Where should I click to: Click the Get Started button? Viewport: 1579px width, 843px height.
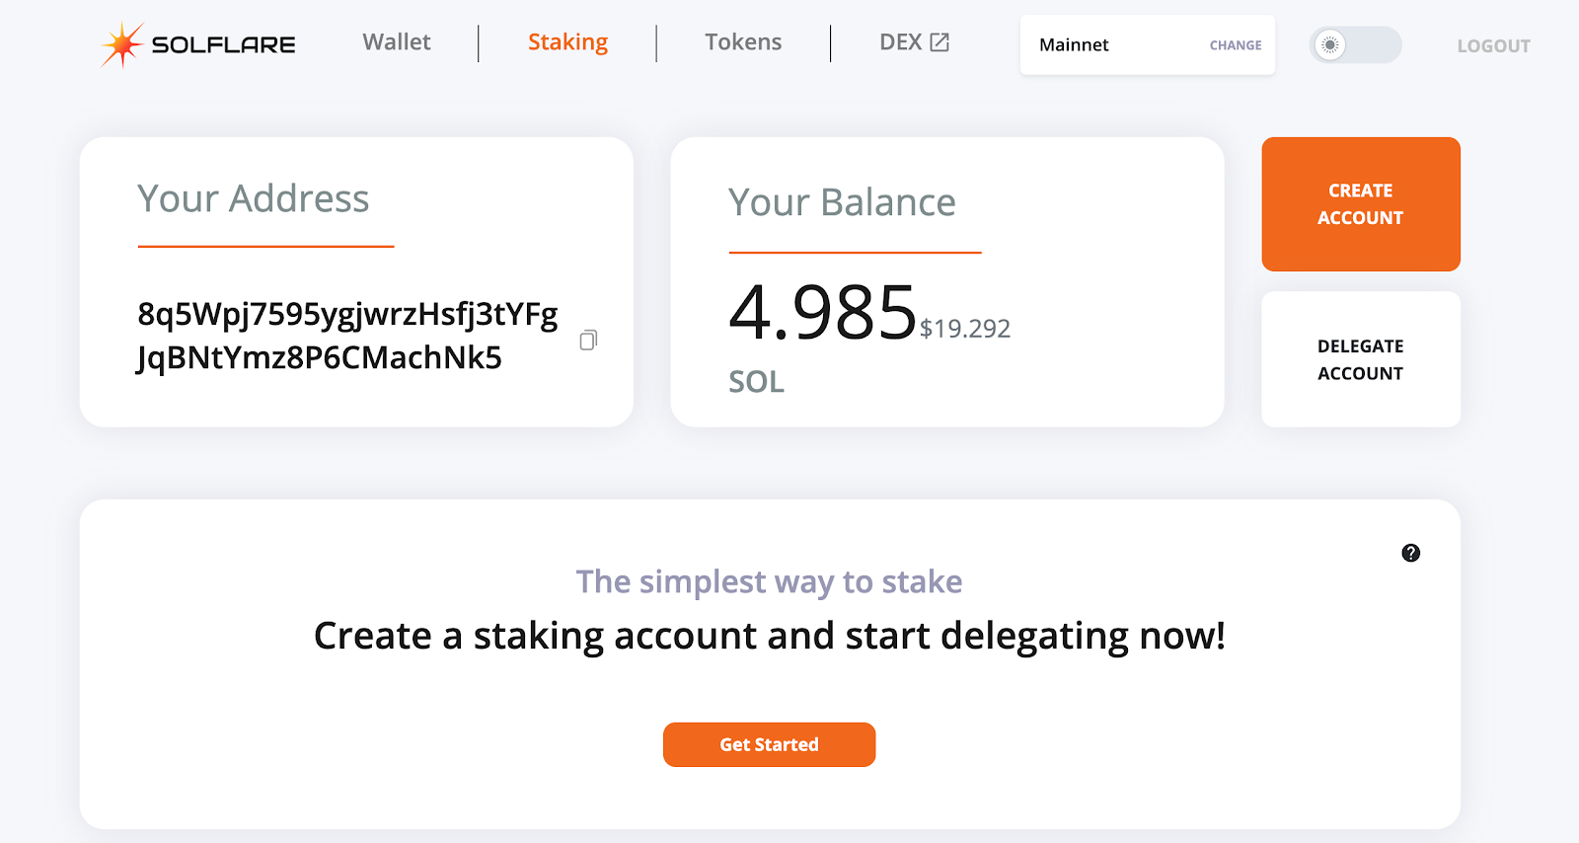(x=770, y=744)
